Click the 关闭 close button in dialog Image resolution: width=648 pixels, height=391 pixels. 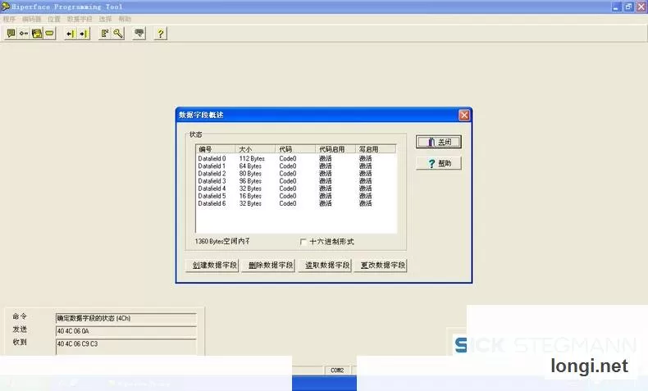coord(439,142)
